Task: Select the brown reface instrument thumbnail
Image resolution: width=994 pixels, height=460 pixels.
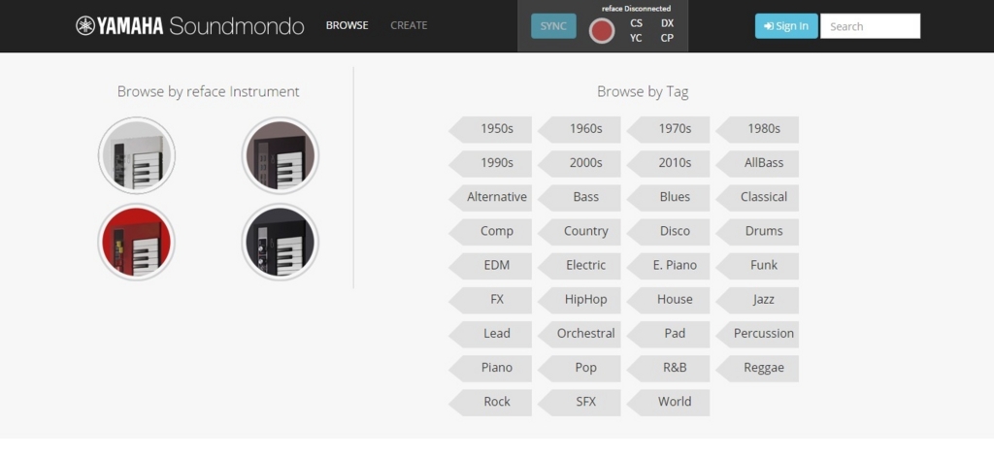Action: [x=281, y=155]
